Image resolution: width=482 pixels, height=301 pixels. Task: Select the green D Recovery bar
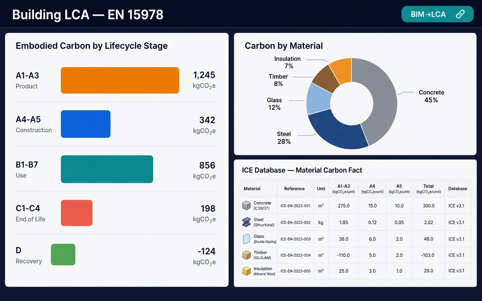click(x=63, y=254)
